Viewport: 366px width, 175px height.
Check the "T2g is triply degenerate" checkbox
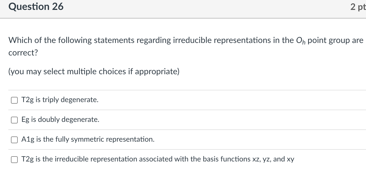pyautogui.click(x=14, y=100)
